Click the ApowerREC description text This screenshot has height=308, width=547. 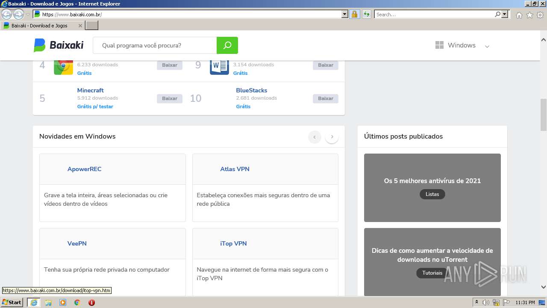106,199
